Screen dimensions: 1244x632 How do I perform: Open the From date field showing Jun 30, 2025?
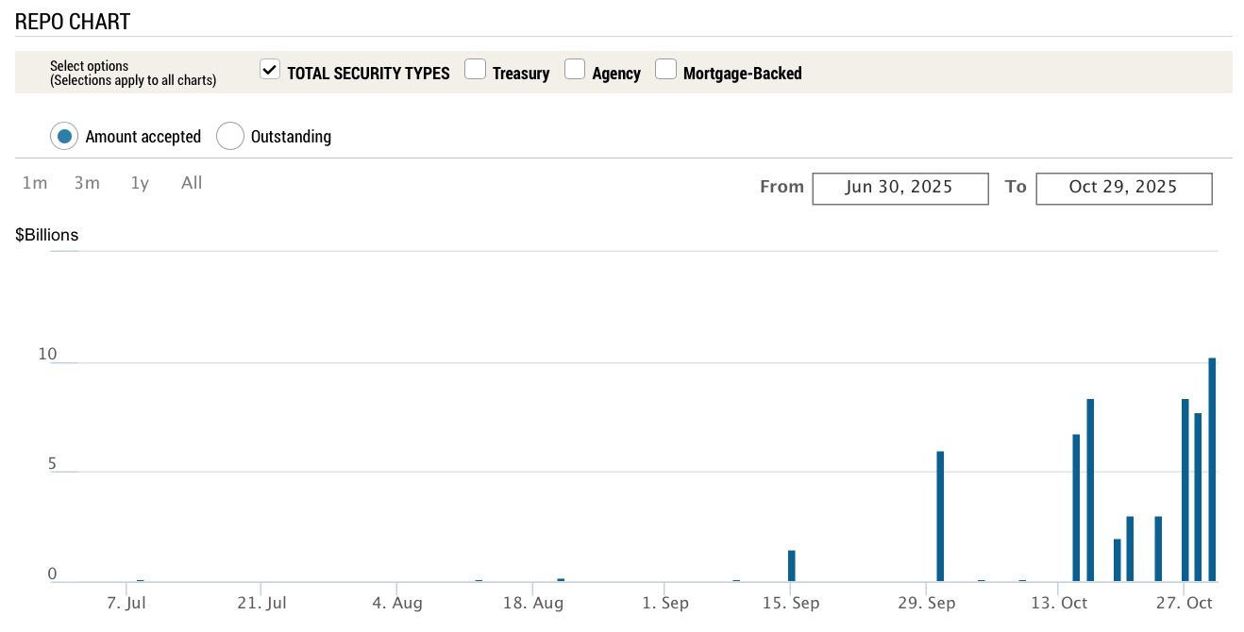coord(899,188)
